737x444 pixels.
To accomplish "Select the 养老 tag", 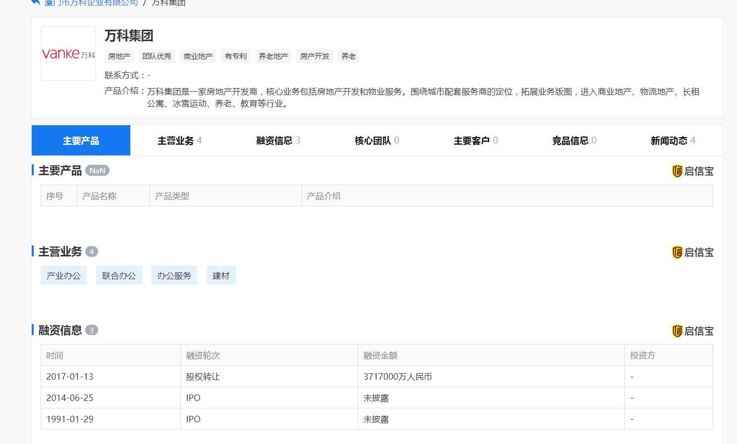I will click(x=348, y=56).
